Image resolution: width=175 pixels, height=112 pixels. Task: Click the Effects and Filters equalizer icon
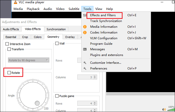pos(85,15)
